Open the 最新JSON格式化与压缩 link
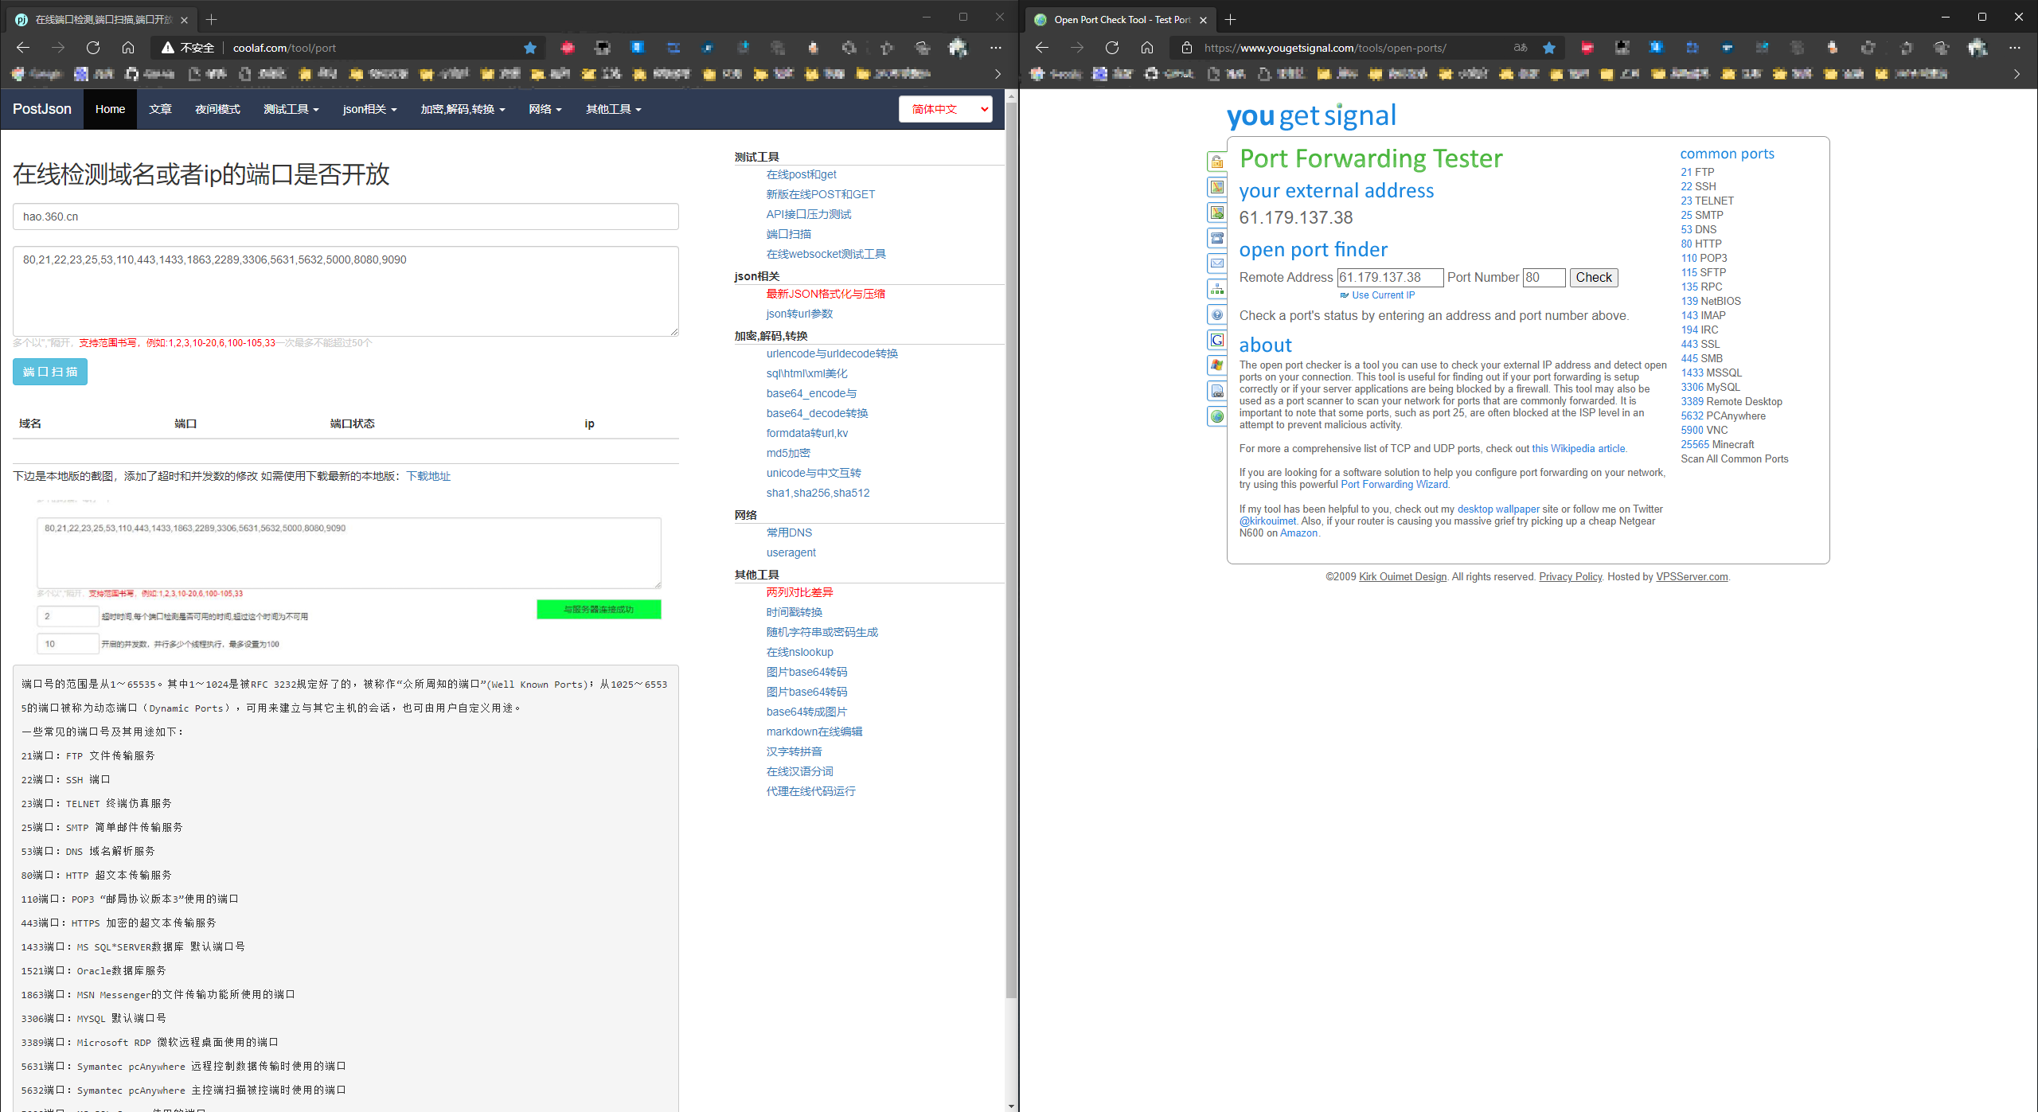This screenshot has width=2038, height=1112. 826,294
